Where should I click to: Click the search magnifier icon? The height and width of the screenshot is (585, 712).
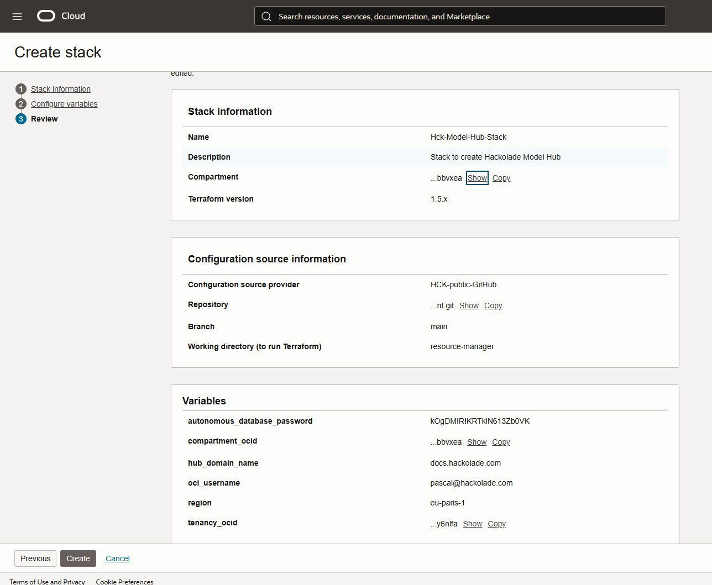[266, 17]
